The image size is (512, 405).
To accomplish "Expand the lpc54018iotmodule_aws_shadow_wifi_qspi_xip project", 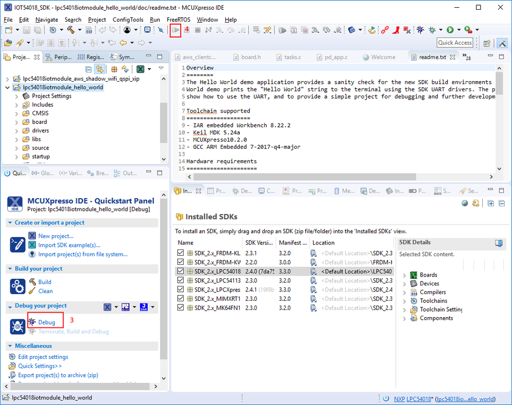I will [x=8, y=79].
